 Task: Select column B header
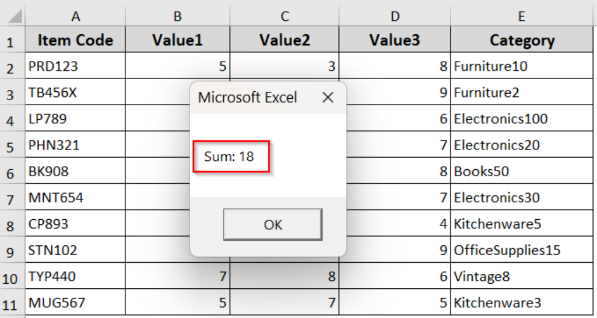pyautogui.click(x=177, y=16)
